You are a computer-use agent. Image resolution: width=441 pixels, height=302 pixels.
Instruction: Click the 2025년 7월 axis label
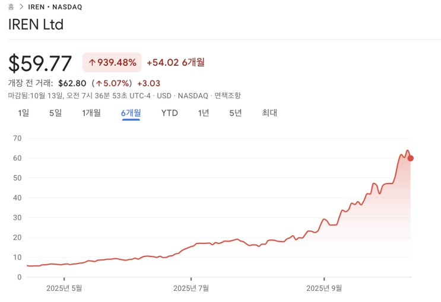tap(191, 288)
